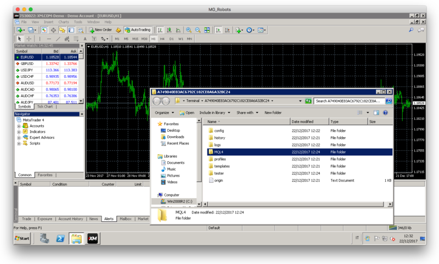Click the New Order toolbar button
This screenshot has height=264, width=439.
100,30
